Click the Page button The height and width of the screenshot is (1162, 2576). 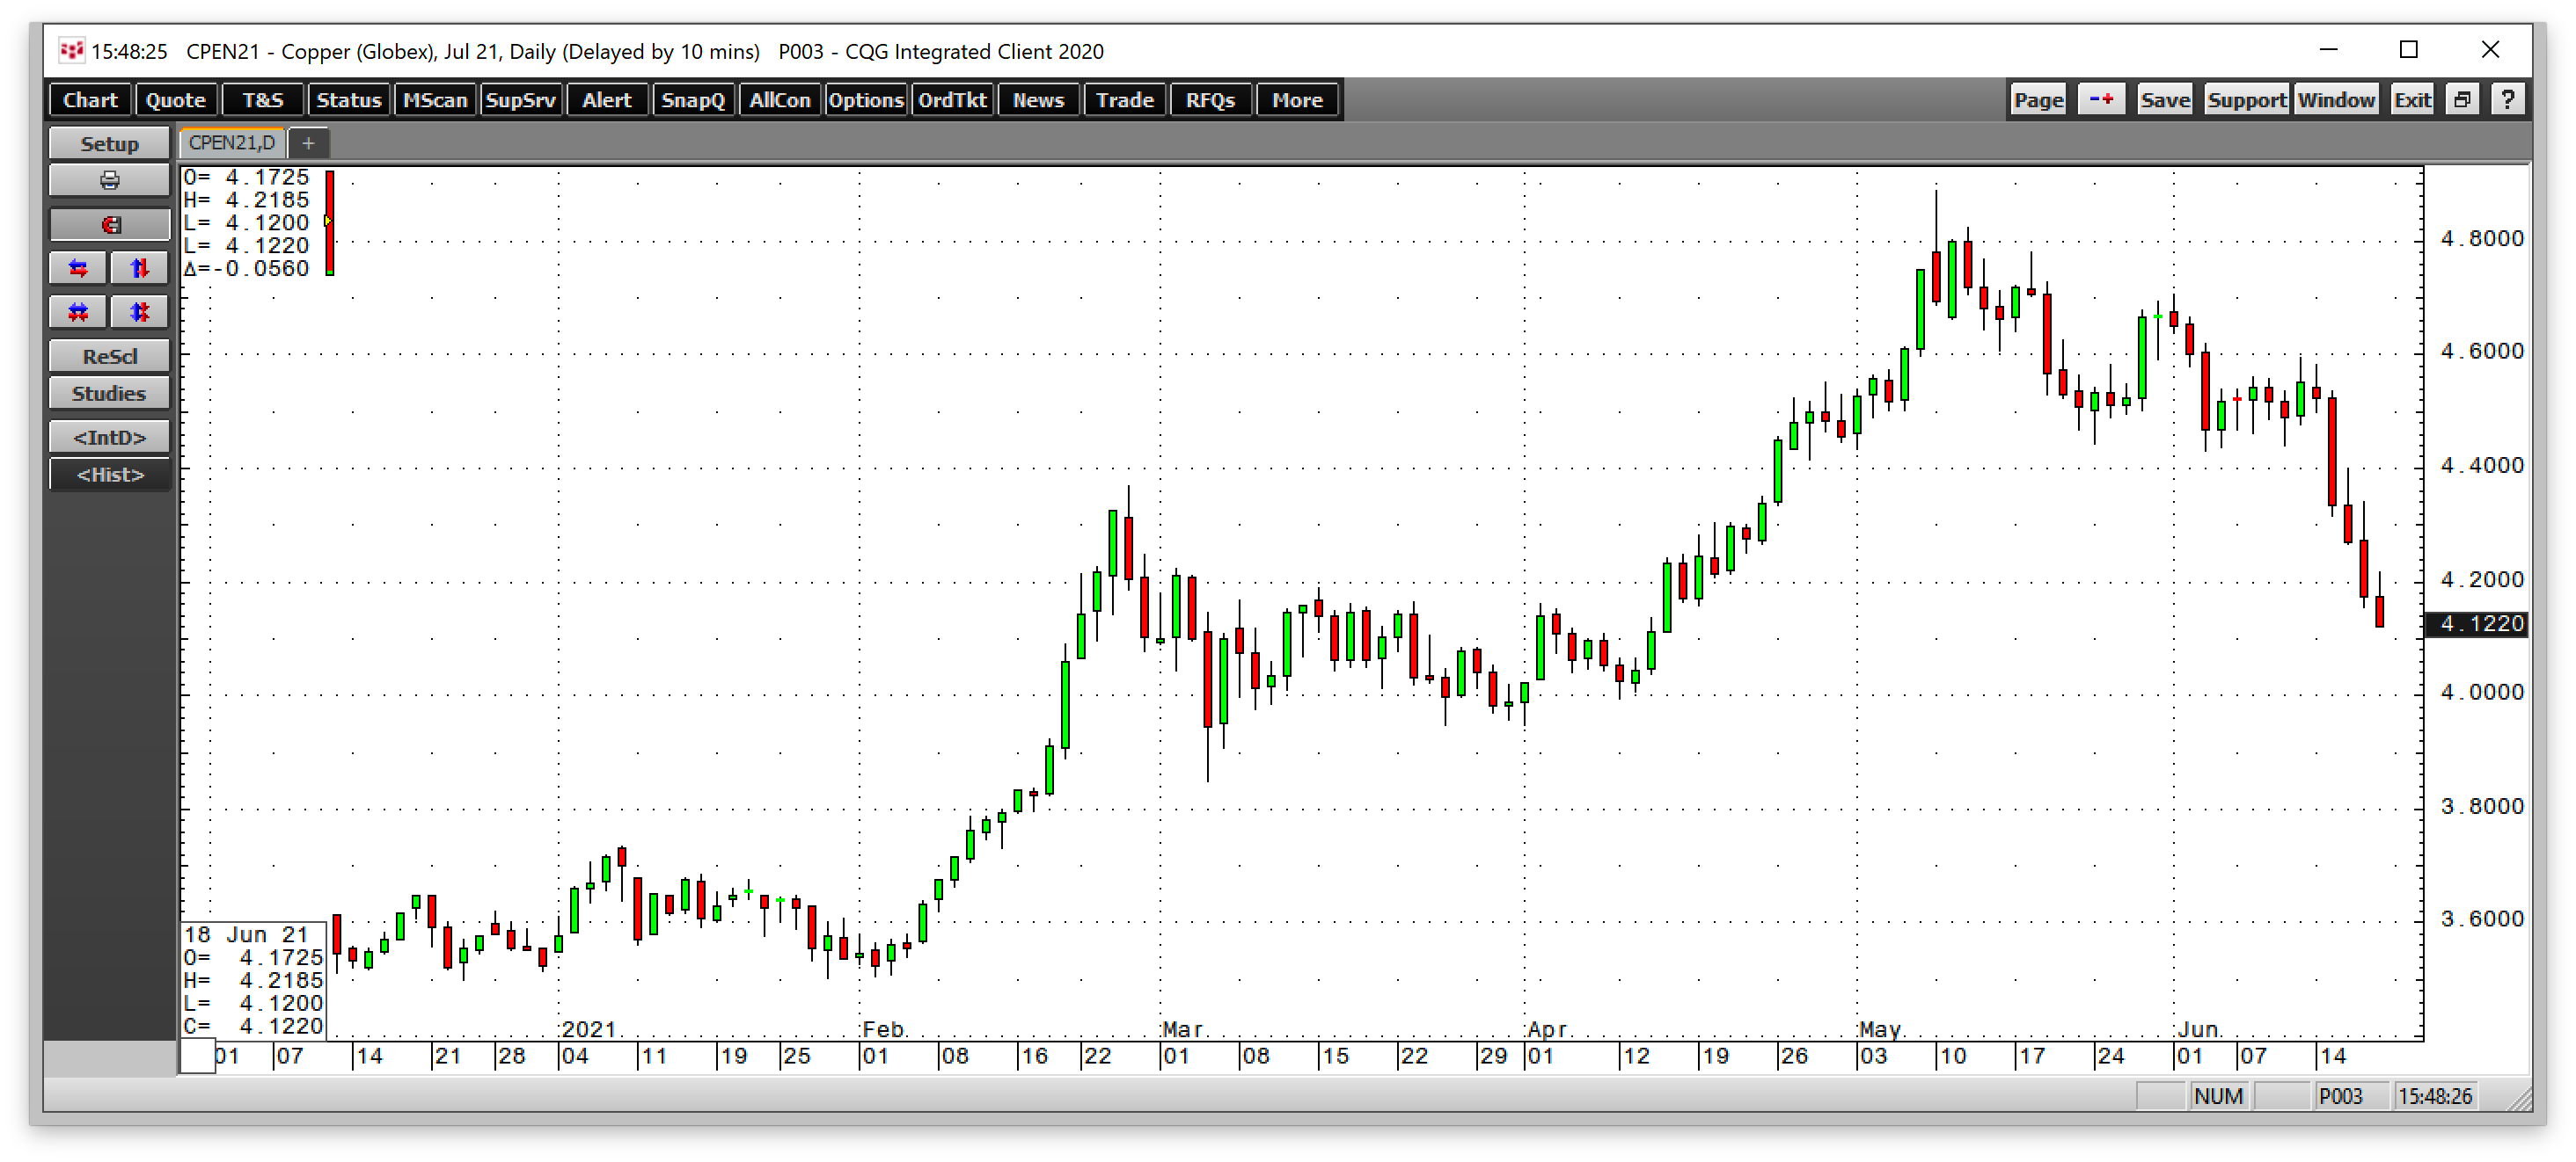(x=2038, y=100)
